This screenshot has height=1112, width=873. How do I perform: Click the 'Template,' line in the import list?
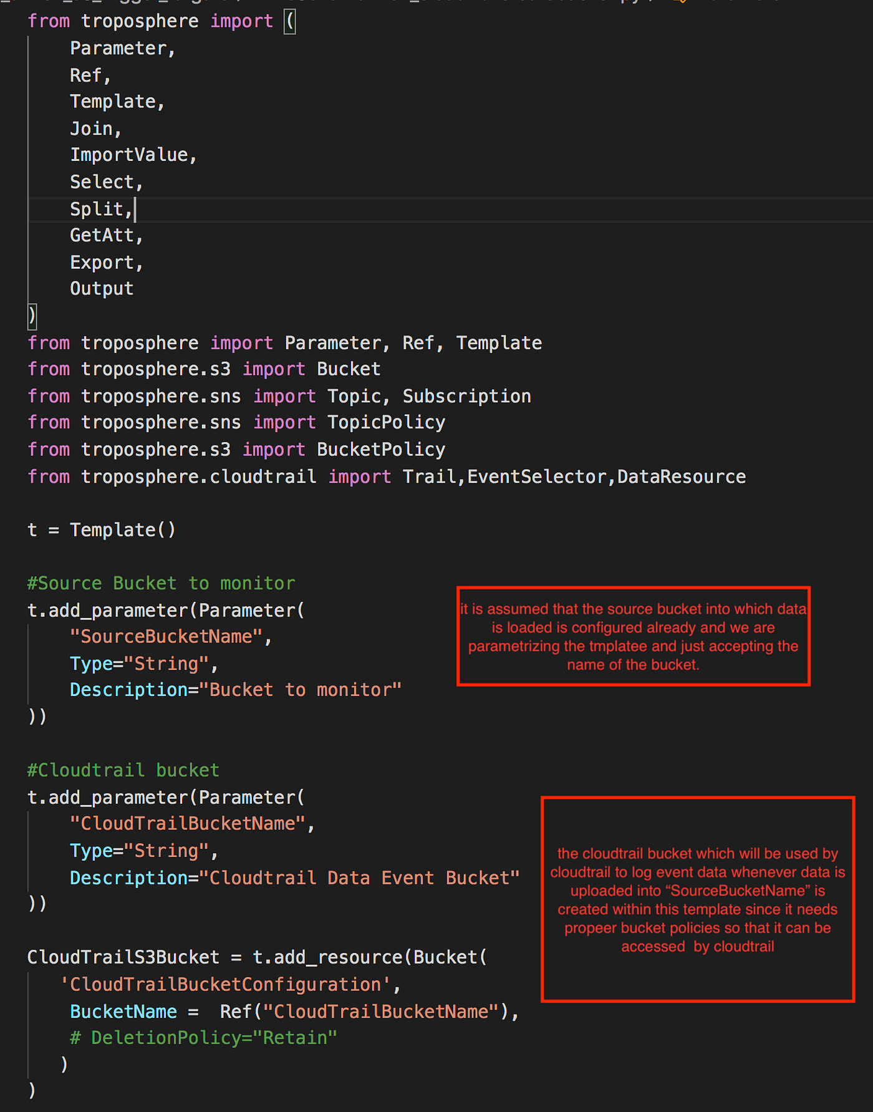[117, 102]
